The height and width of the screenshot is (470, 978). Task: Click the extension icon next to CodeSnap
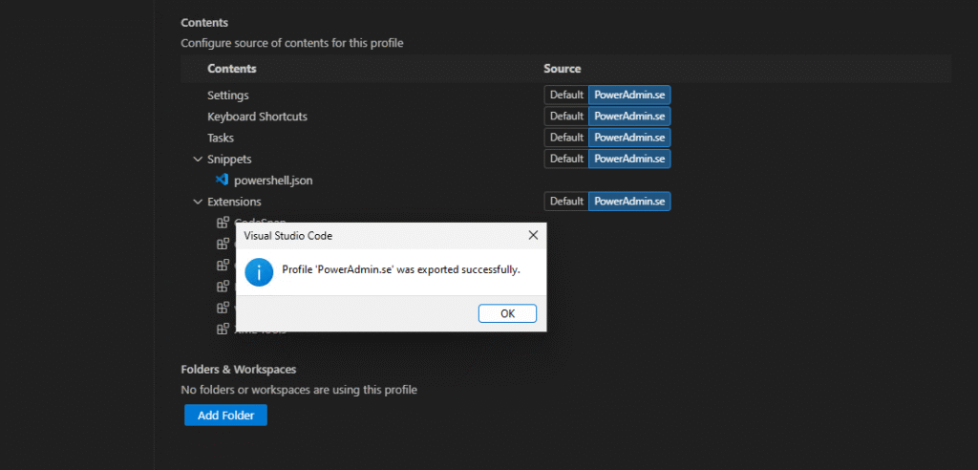point(223,223)
